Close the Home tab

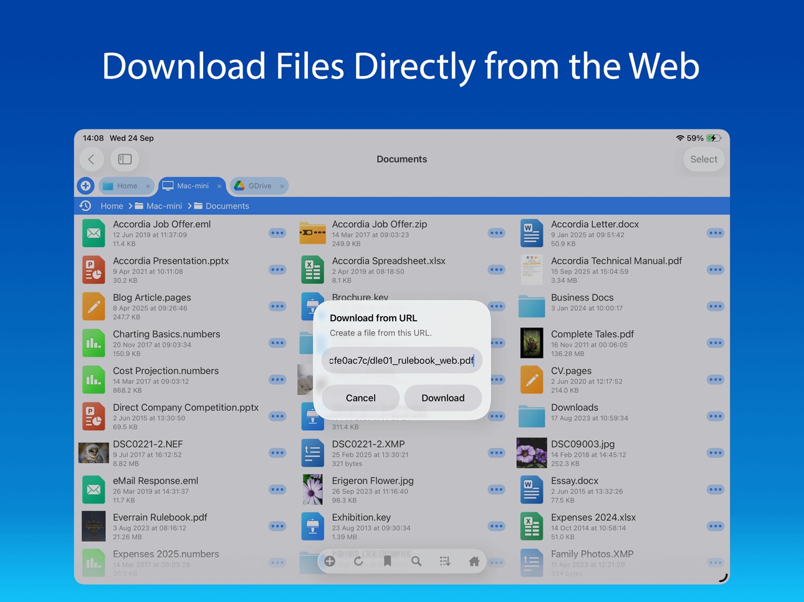[x=148, y=186]
